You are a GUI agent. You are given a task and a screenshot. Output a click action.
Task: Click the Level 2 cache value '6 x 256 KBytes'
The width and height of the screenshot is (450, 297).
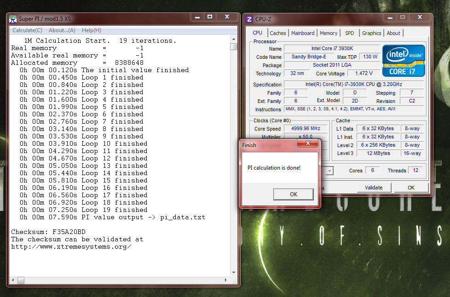click(x=378, y=145)
